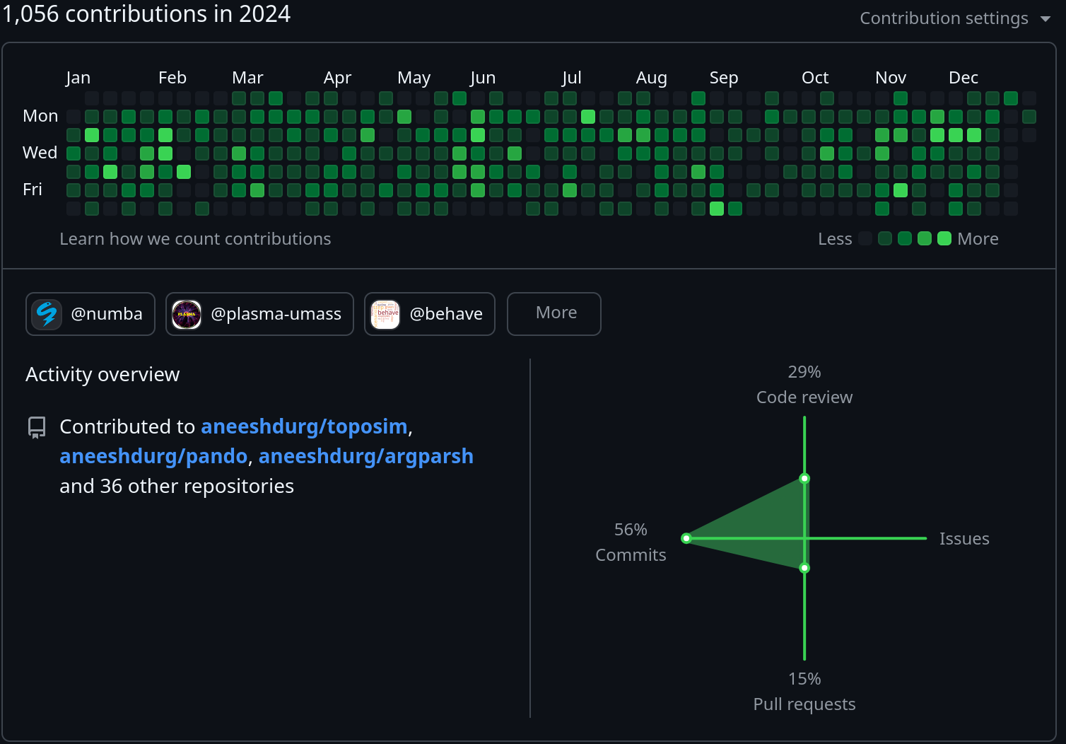
Task: Click the 1,056 contributions in 2024 heading
Action: (146, 14)
